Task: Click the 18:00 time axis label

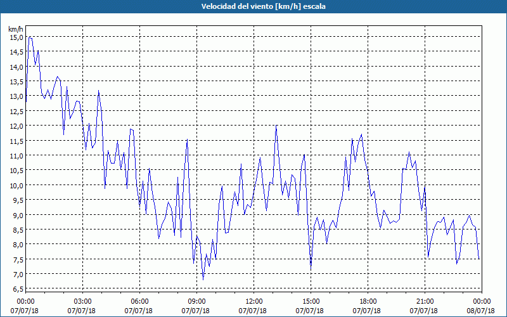Action: [x=368, y=302]
